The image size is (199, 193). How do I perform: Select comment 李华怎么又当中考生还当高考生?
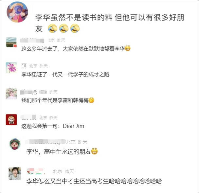tap(94, 181)
